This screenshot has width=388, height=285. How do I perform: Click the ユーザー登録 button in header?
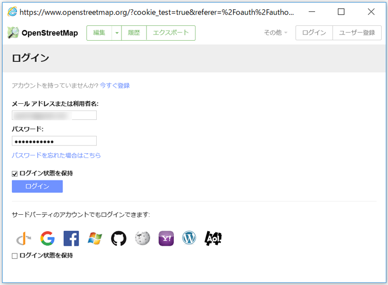pos(357,33)
